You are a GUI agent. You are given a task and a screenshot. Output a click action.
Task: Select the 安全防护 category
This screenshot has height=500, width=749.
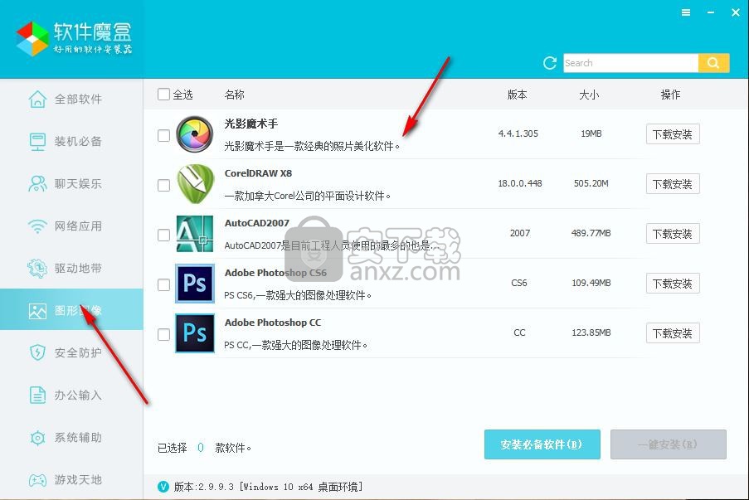pyautogui.click(x=71, y=353)
